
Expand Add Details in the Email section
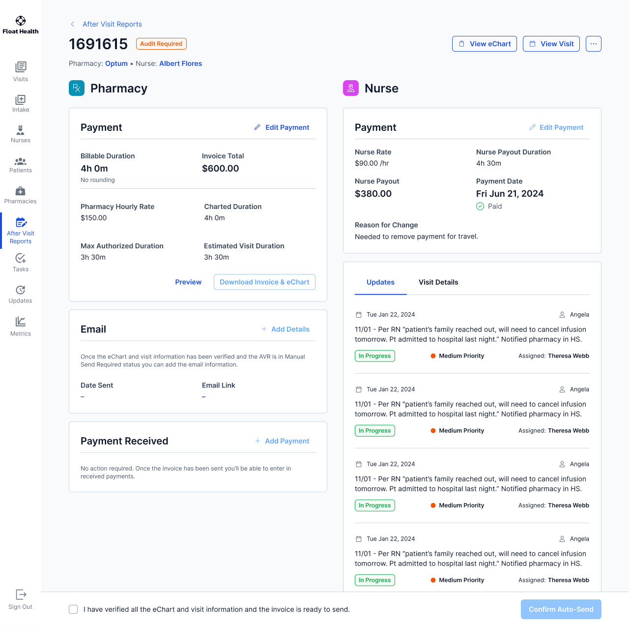286,329
